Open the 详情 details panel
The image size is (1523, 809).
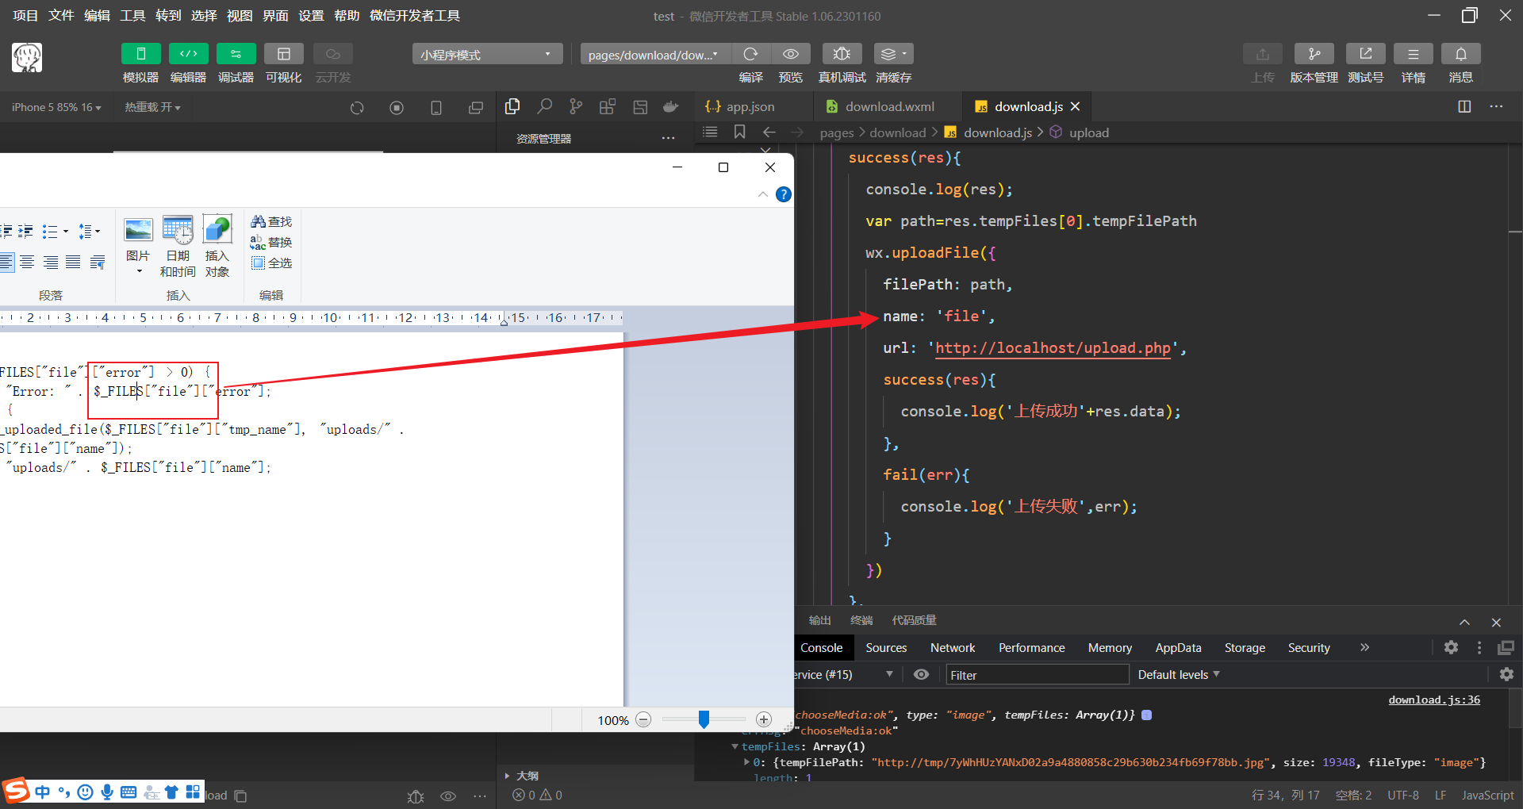[x=1414, y=54]
